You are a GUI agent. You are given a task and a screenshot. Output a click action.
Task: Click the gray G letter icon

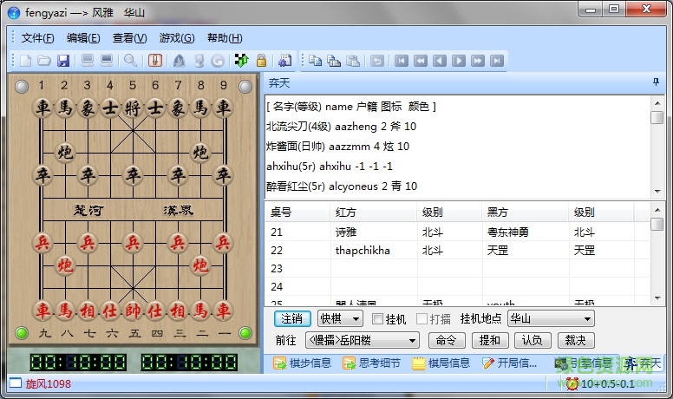pyautogui.click(x=218, y=61)
